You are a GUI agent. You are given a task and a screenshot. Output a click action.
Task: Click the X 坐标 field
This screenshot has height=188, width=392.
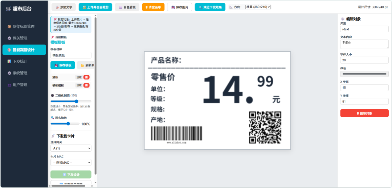(x=364, y=87)
